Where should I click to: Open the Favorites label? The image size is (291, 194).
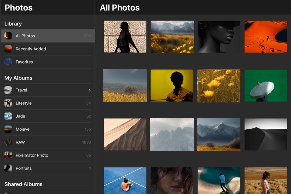[x=24, y=62]
